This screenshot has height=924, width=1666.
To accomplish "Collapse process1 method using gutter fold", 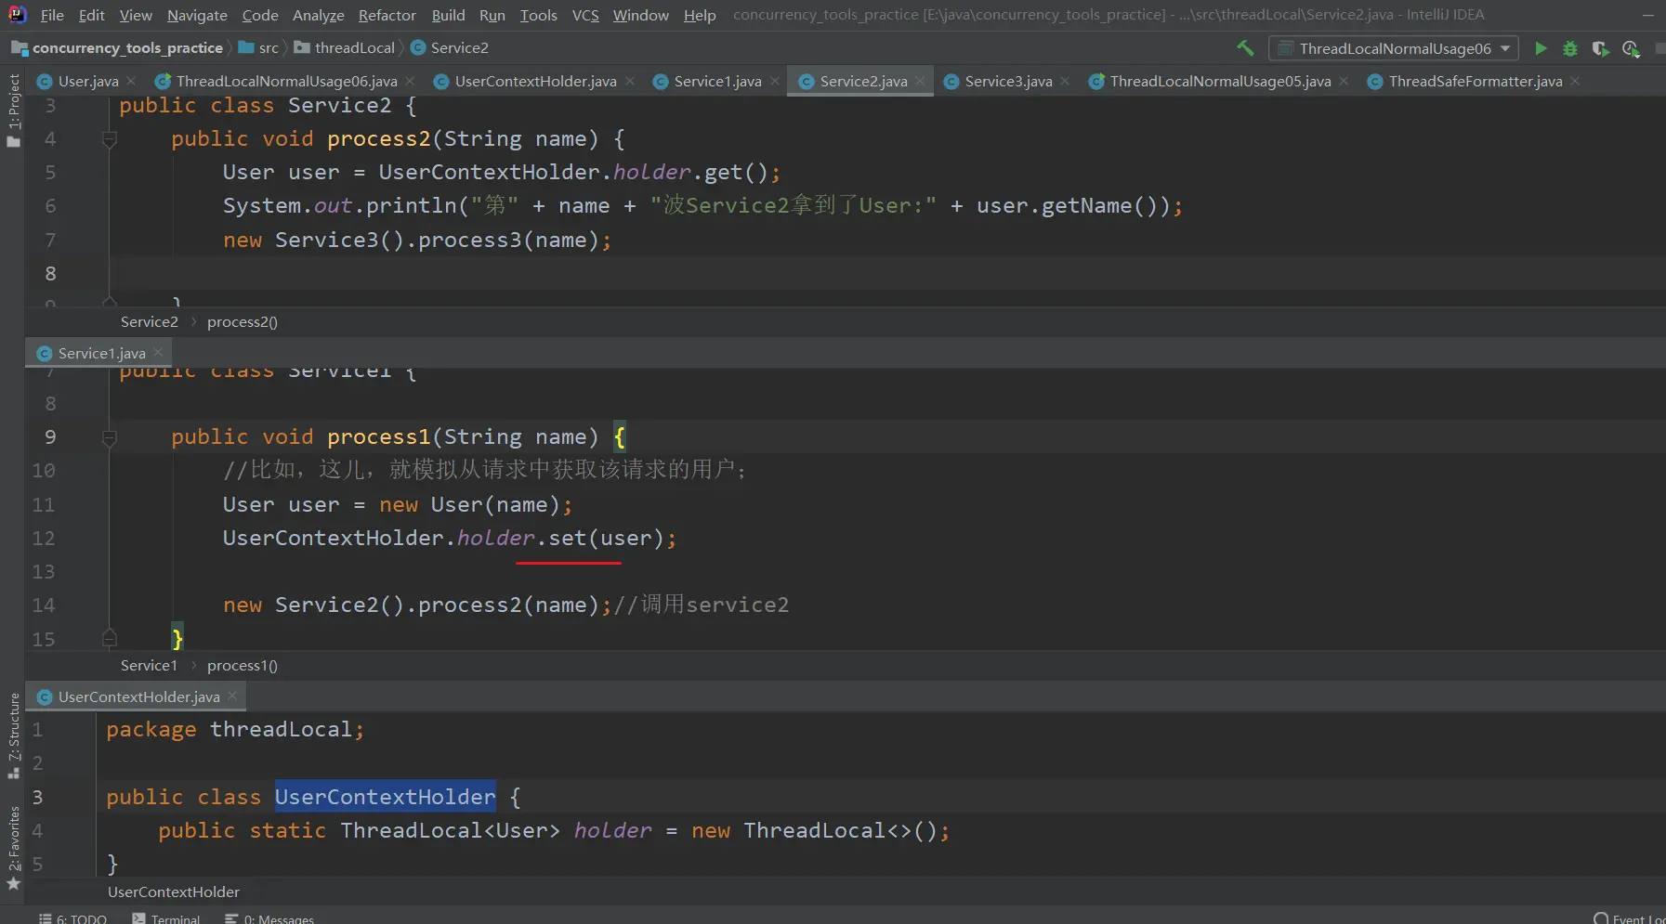I will (x=110, y=437).
